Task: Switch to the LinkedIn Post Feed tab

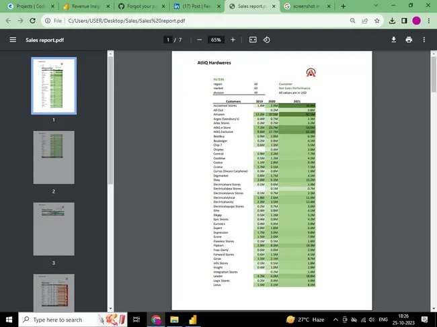Action: point(196,6)
